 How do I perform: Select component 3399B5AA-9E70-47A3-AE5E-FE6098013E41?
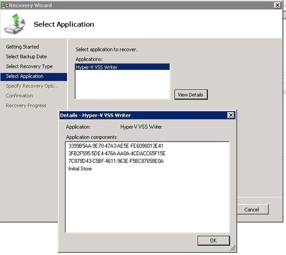pos(116,146)
